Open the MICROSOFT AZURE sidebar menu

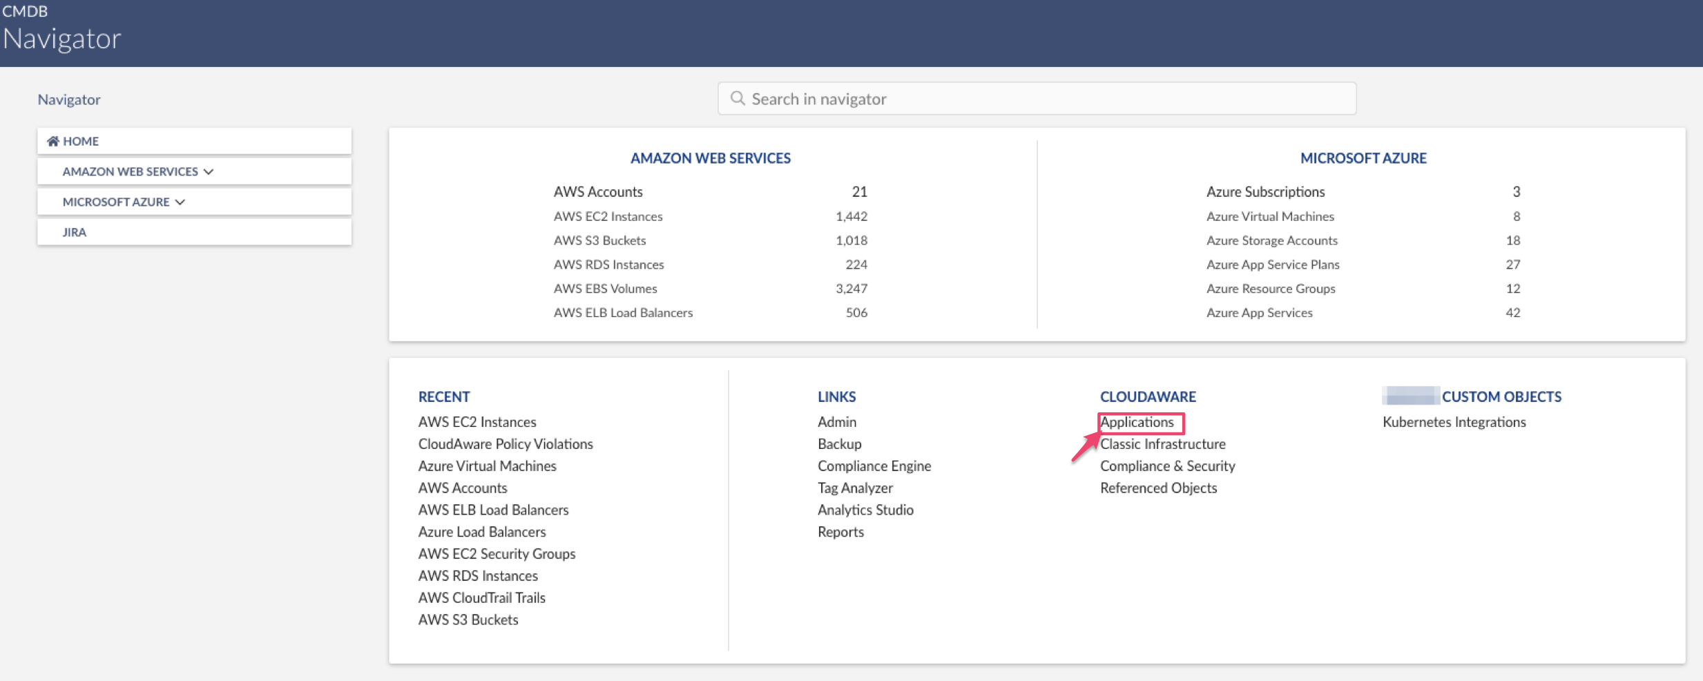click(194, 202)
